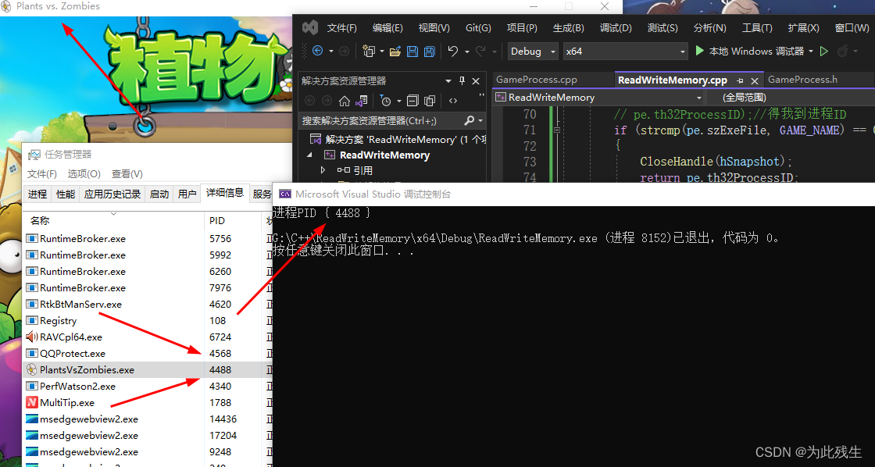
Task: Open the 生成(B) build menu
Action: 568,28
